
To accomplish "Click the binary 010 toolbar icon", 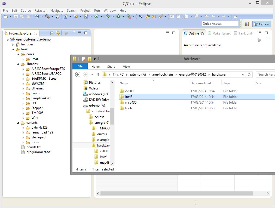I will tap(57, 17).
